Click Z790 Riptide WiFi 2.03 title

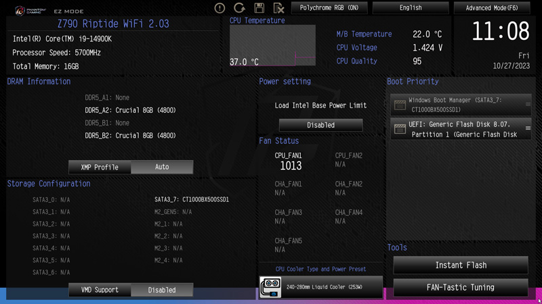pos(113,24)
